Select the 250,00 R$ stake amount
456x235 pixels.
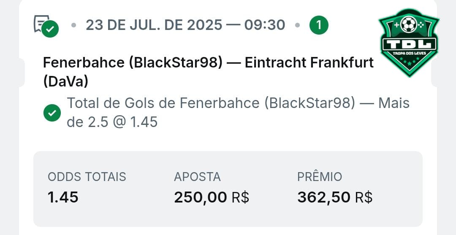(212, 197)
